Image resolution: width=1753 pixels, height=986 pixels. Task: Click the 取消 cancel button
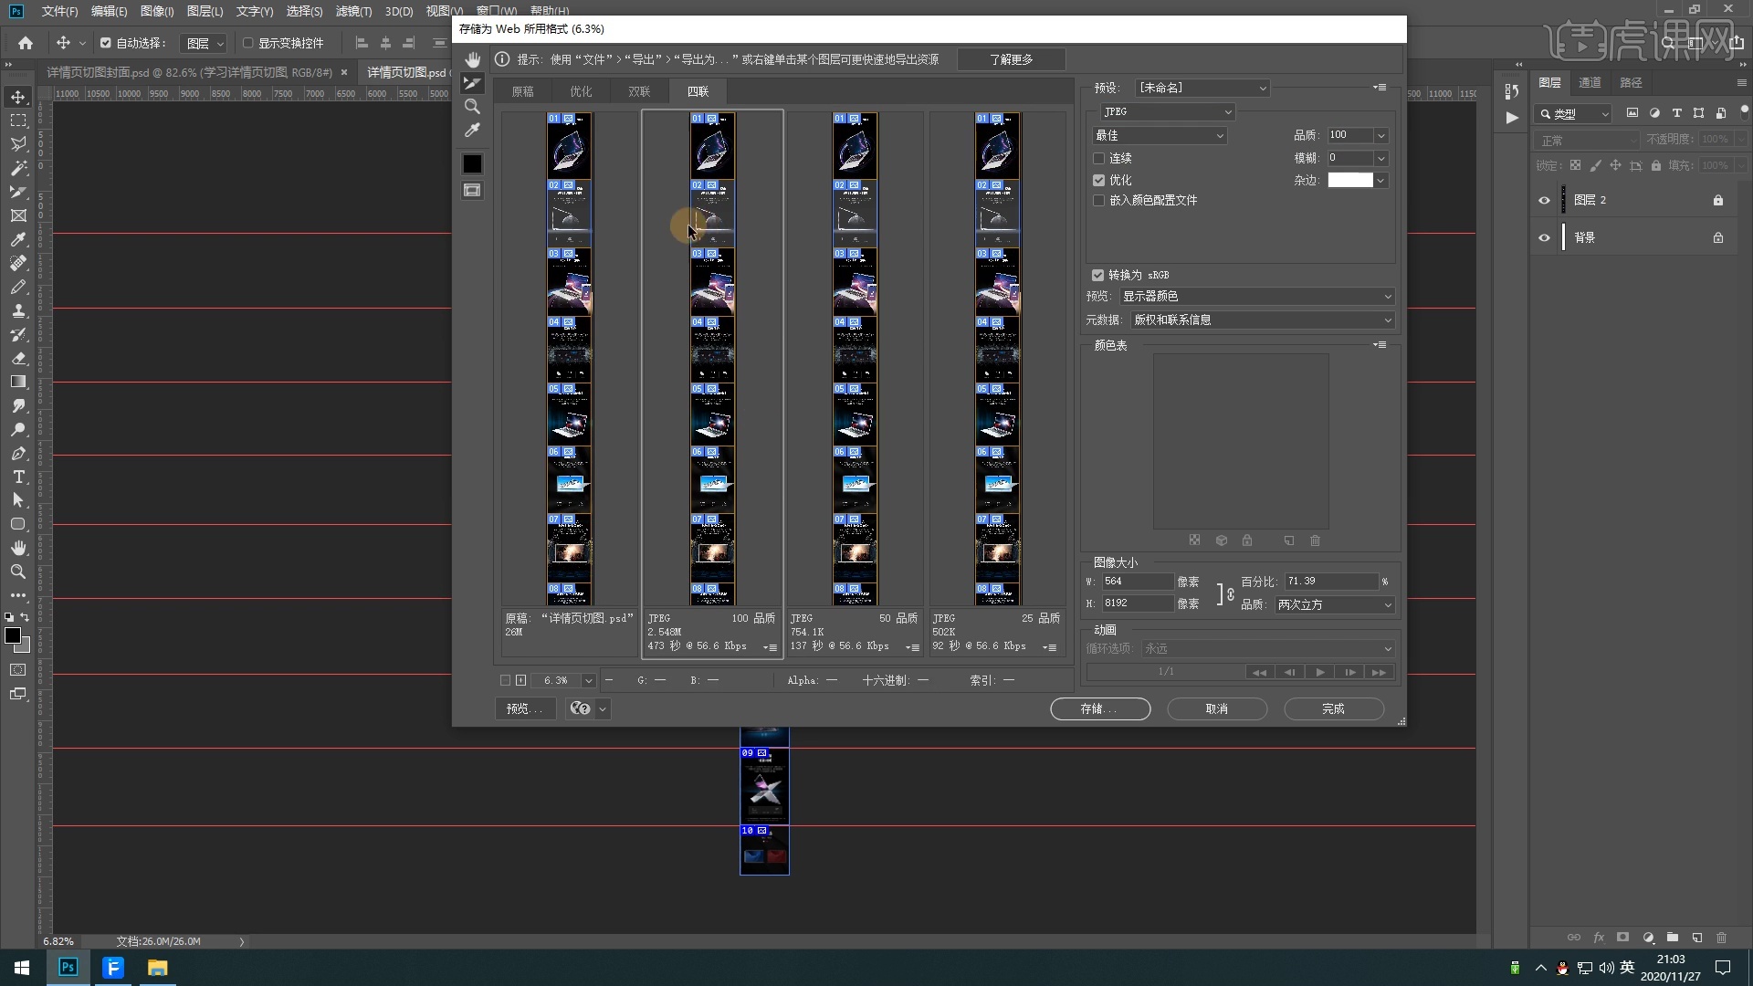pos(1216,708)
